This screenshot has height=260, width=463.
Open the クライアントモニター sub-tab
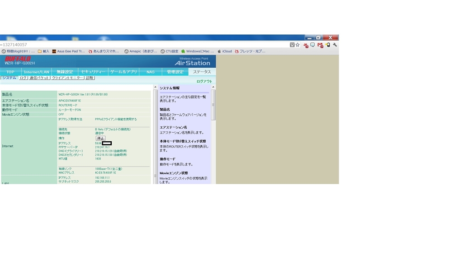pos(68,78)
